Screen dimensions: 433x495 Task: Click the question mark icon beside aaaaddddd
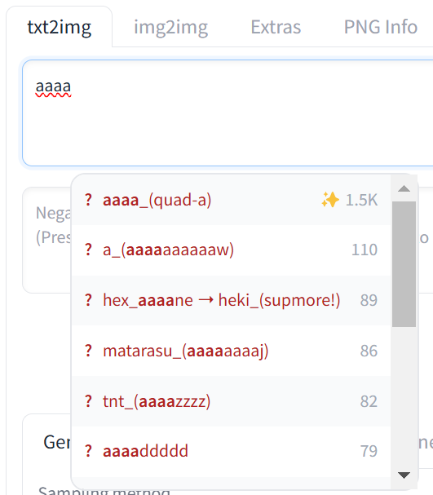point(88,451)
